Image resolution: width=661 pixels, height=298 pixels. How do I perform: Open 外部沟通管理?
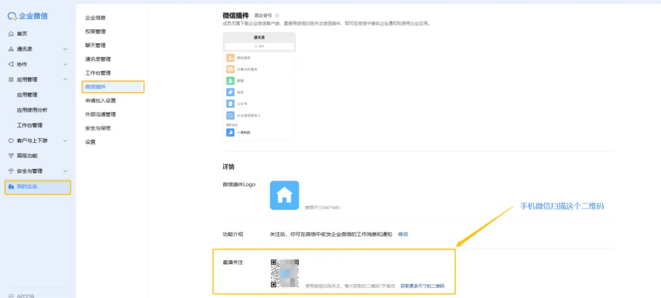pos(100,114)
